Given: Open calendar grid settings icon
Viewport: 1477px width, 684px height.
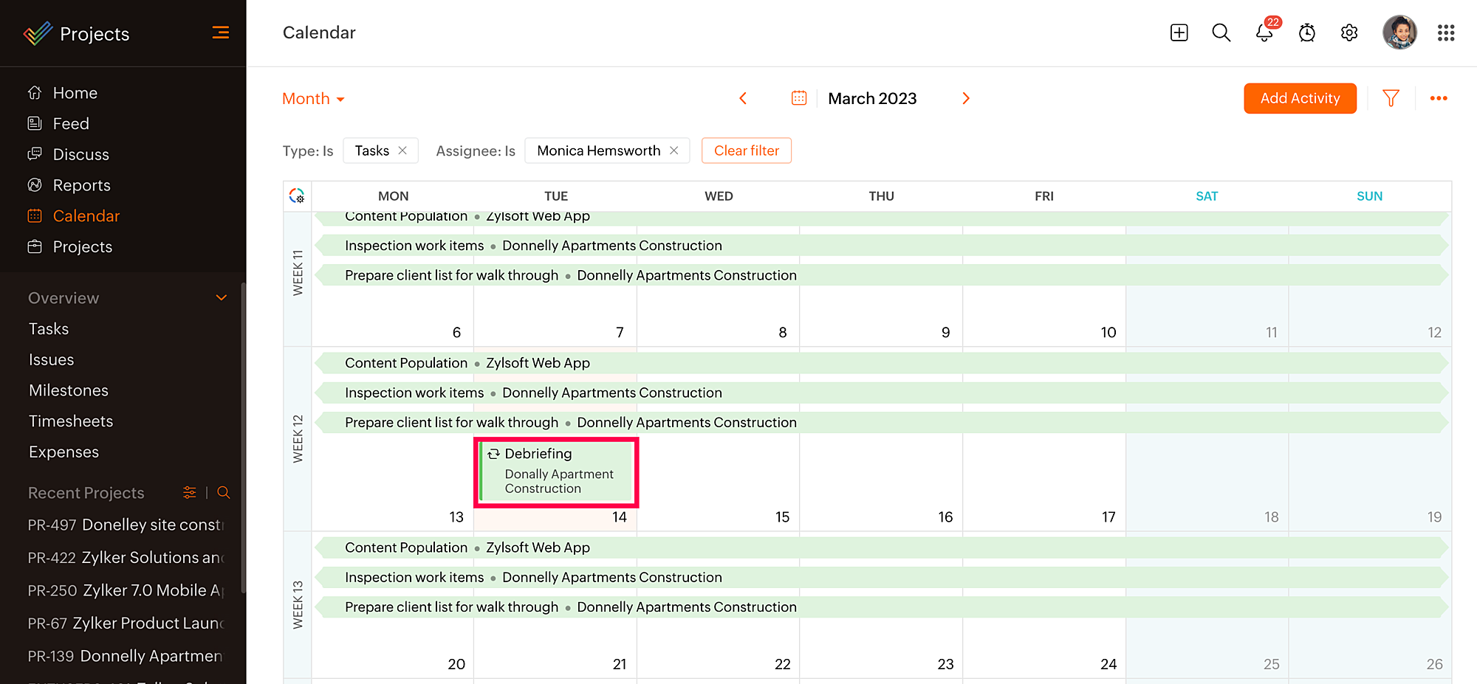Looking at the screenshot, I should 297,196.
